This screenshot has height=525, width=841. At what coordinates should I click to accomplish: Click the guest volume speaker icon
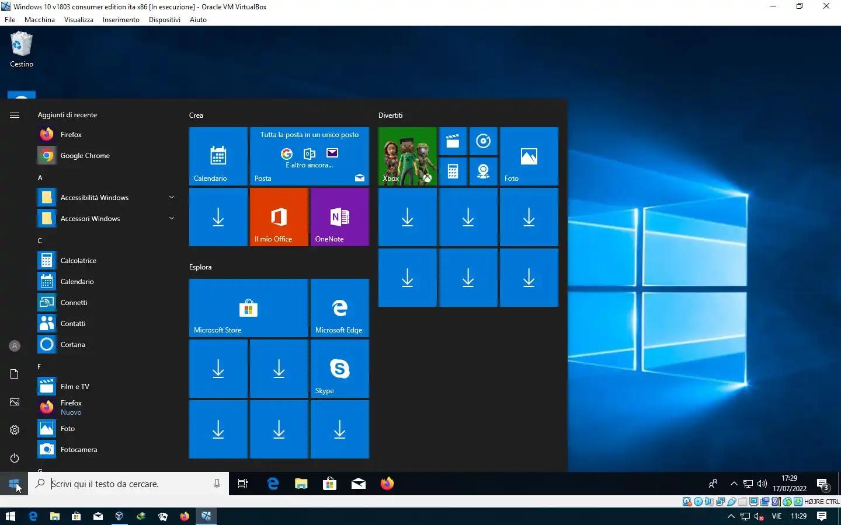point(762,484)
